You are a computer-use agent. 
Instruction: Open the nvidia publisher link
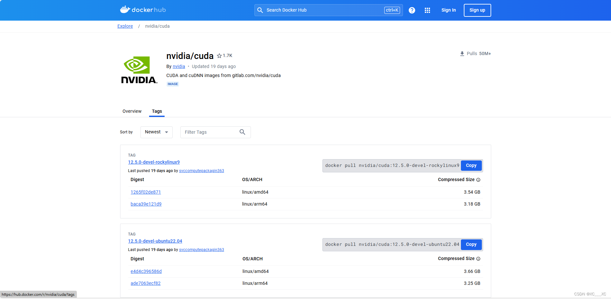tap(179, 66)
